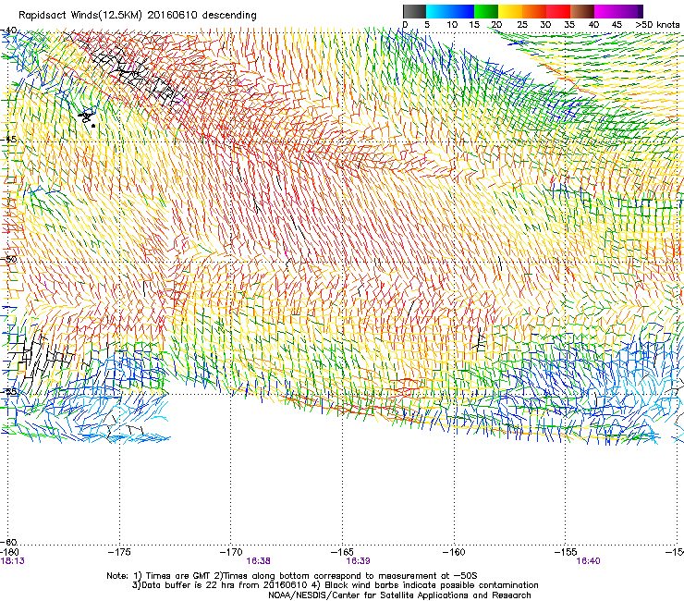
Task: Click the purple '18:13' time label
Action: [13, 561]
